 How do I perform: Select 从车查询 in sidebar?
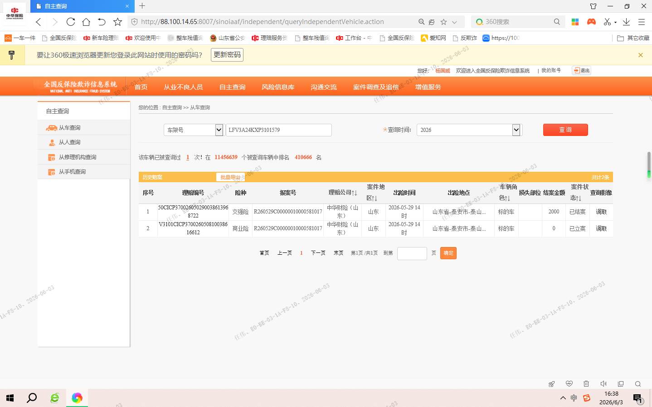84,128
